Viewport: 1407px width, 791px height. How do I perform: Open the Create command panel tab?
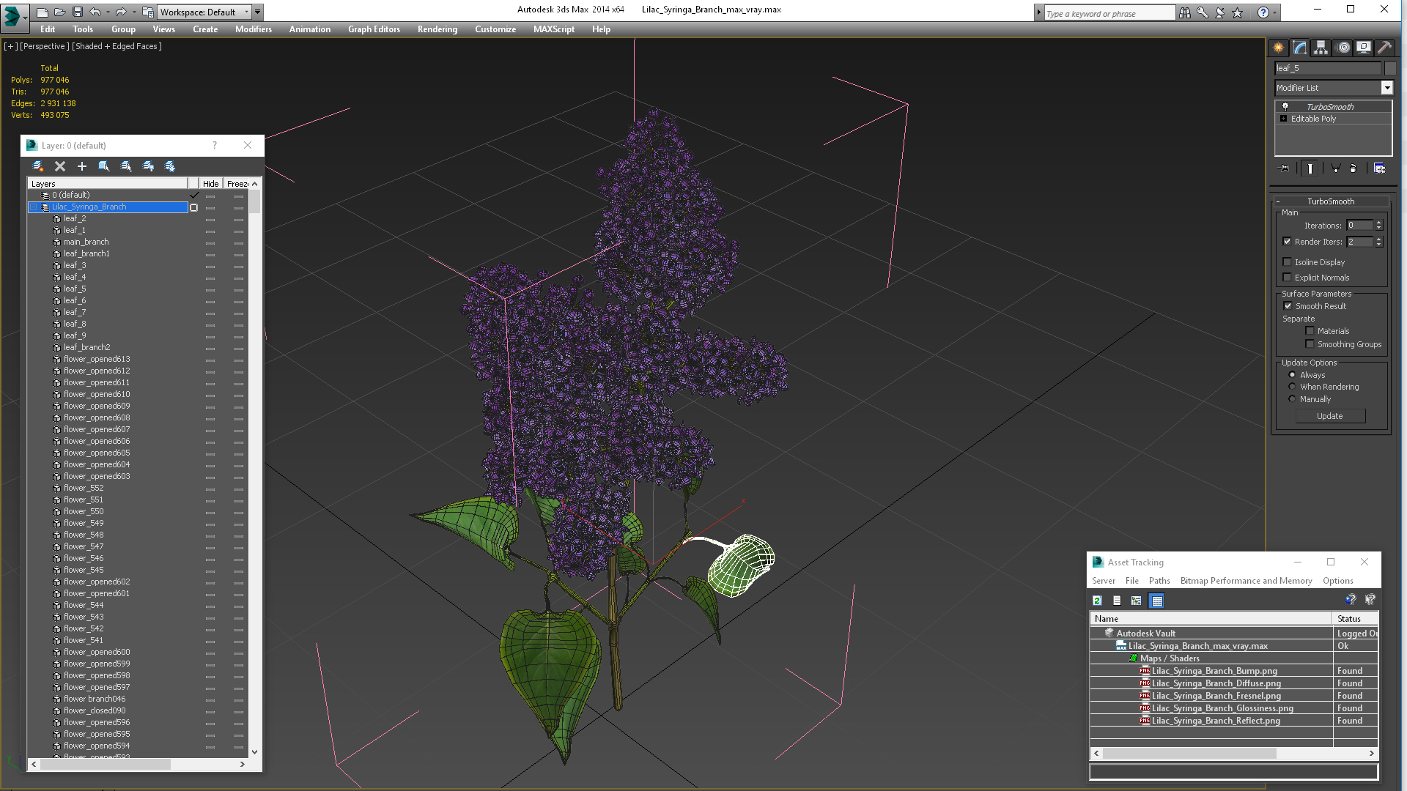coord(1278,48)
